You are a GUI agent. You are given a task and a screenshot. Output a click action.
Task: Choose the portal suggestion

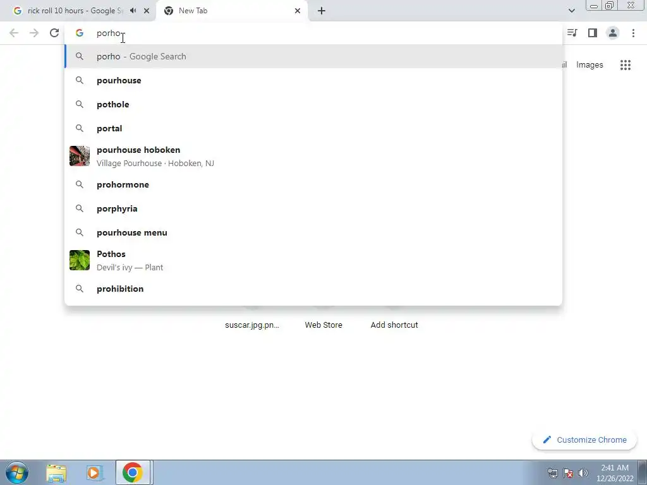click(313, 128)
